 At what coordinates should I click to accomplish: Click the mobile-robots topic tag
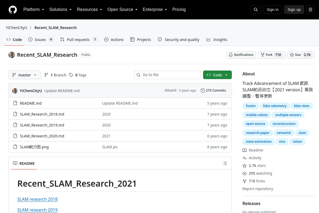tap(257, 115)
